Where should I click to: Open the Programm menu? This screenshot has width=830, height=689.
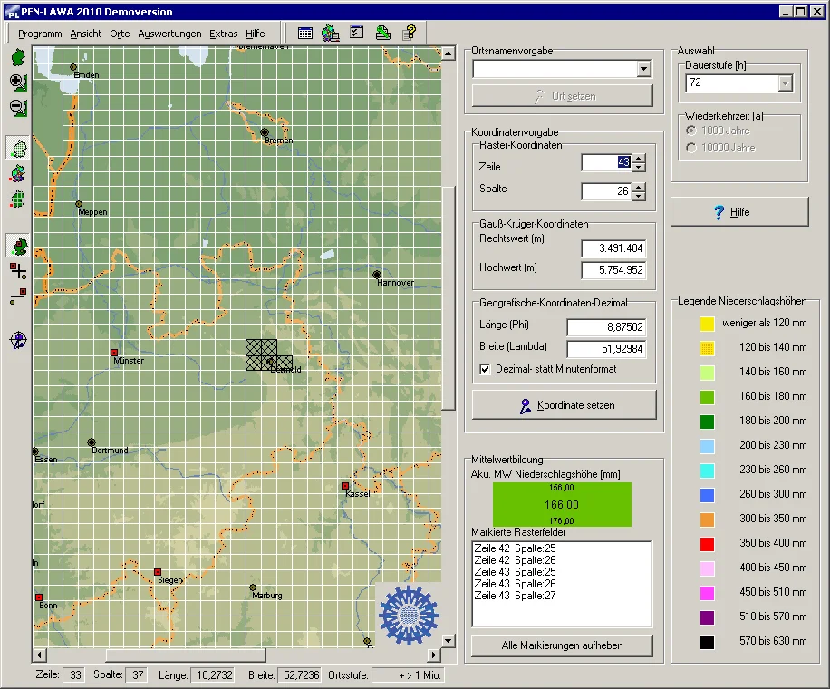[40, 34]
